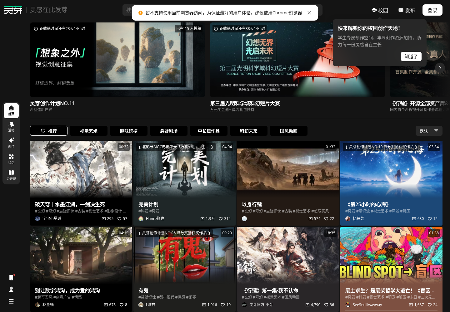
Task: Open the 校园 campus menu
Action: click(x=380, y=10)
